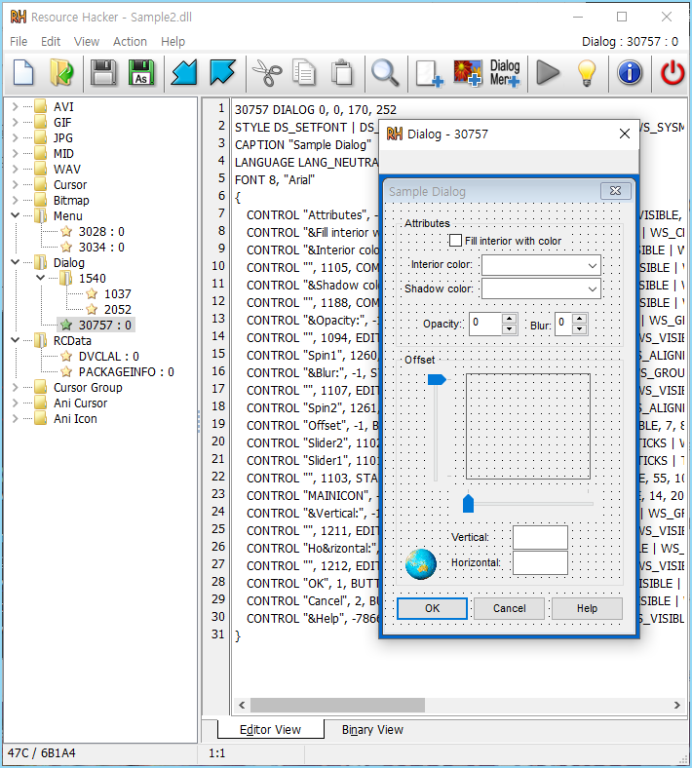
Task: Open the Edit menu
Action: [x=51, y=42]
